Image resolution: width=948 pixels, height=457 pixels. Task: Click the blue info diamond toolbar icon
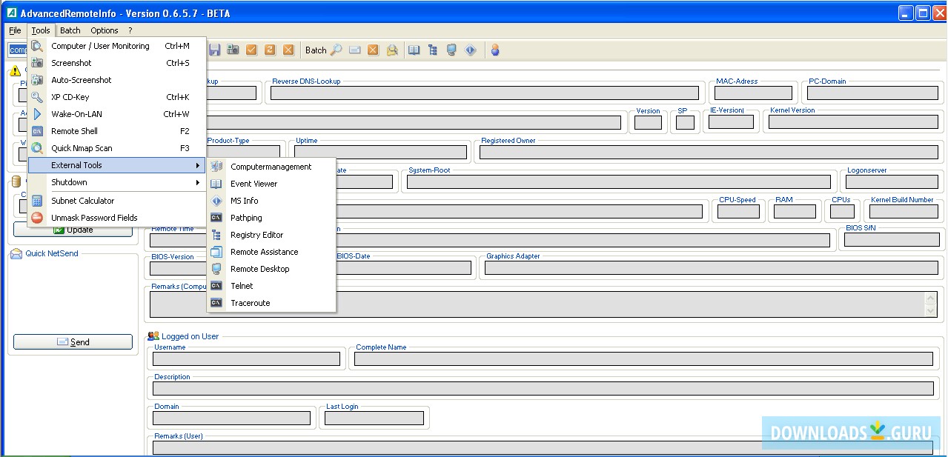(x=470, y=50)
